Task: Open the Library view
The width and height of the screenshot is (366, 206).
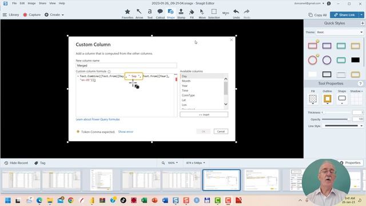Action: point(11,15)
